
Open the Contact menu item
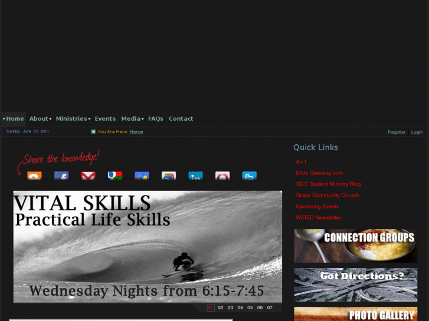coord(181,119)
